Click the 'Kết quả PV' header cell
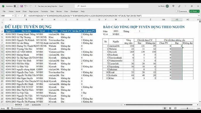Screen dimensions: 201x113 coord(89,31)
